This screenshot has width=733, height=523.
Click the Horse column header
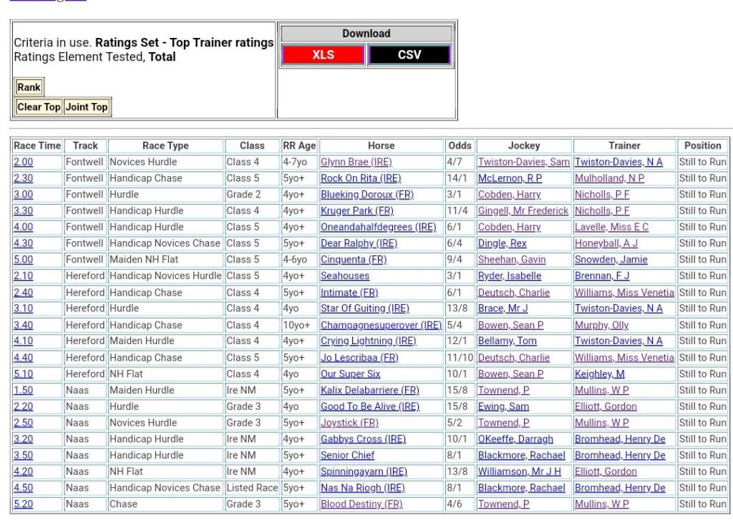click(381, 146)
